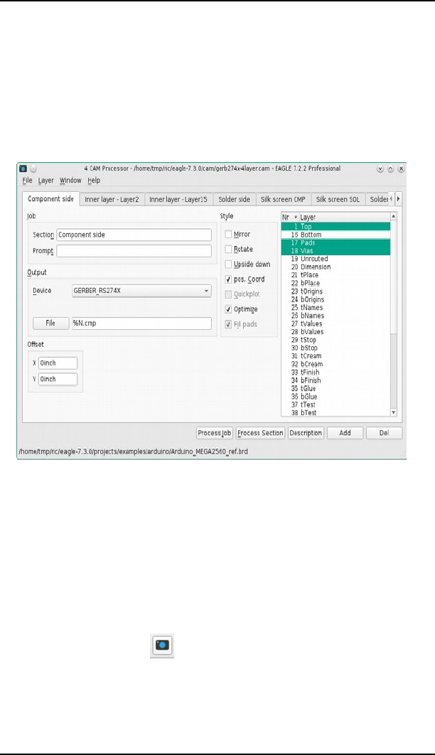This screenshot has height=755, width=435.
Task: Select layer 22 bPlace
Action: 336,283
